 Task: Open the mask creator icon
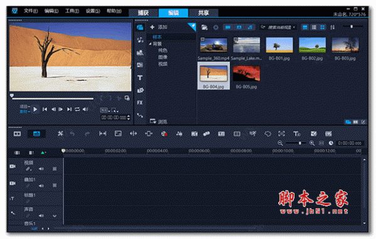(x=268, y=134)
